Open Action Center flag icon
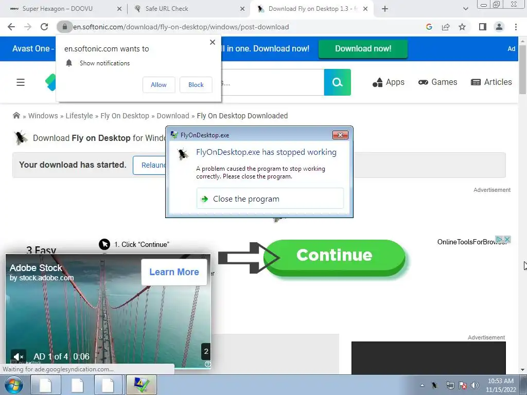Viewport: 527px width, 395px height. tap(463, 385)
